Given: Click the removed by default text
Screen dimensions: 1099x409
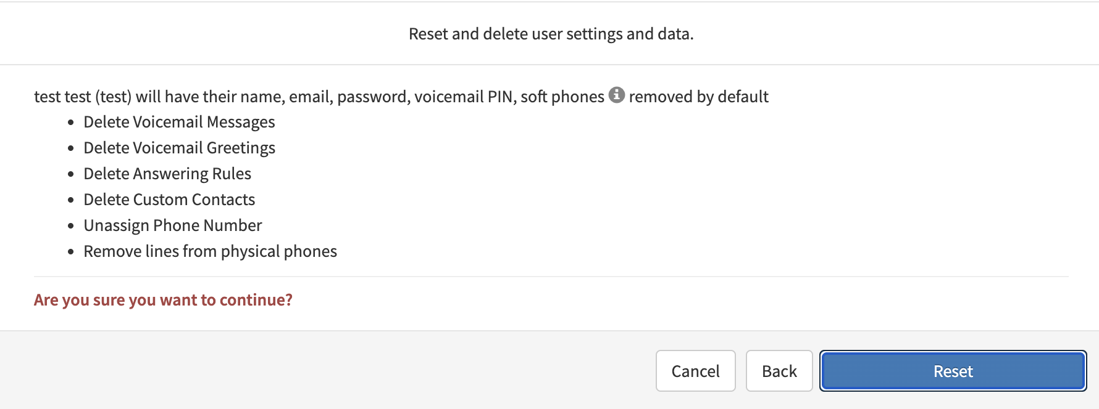Looking at the screenshot, I should [x=698, y=97].
